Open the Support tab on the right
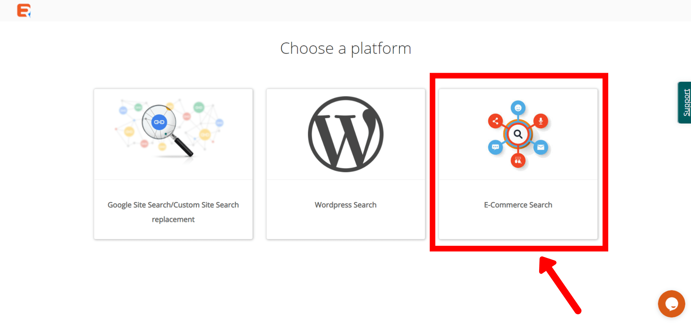Image resolution: width=691 pixels, height=324 pixels. pos(686,103)
